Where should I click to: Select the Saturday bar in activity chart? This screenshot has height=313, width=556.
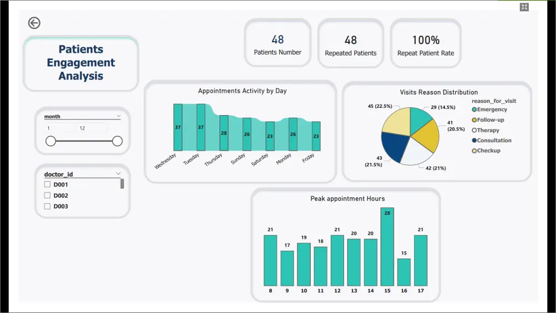270,136
